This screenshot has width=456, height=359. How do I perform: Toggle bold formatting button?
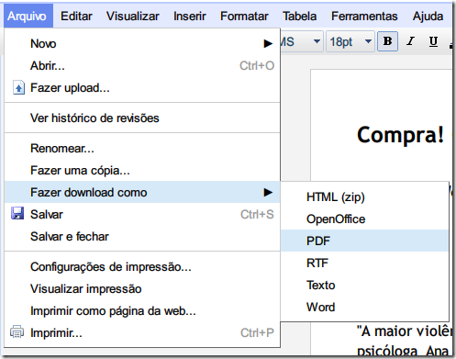[x=387, y=41]
